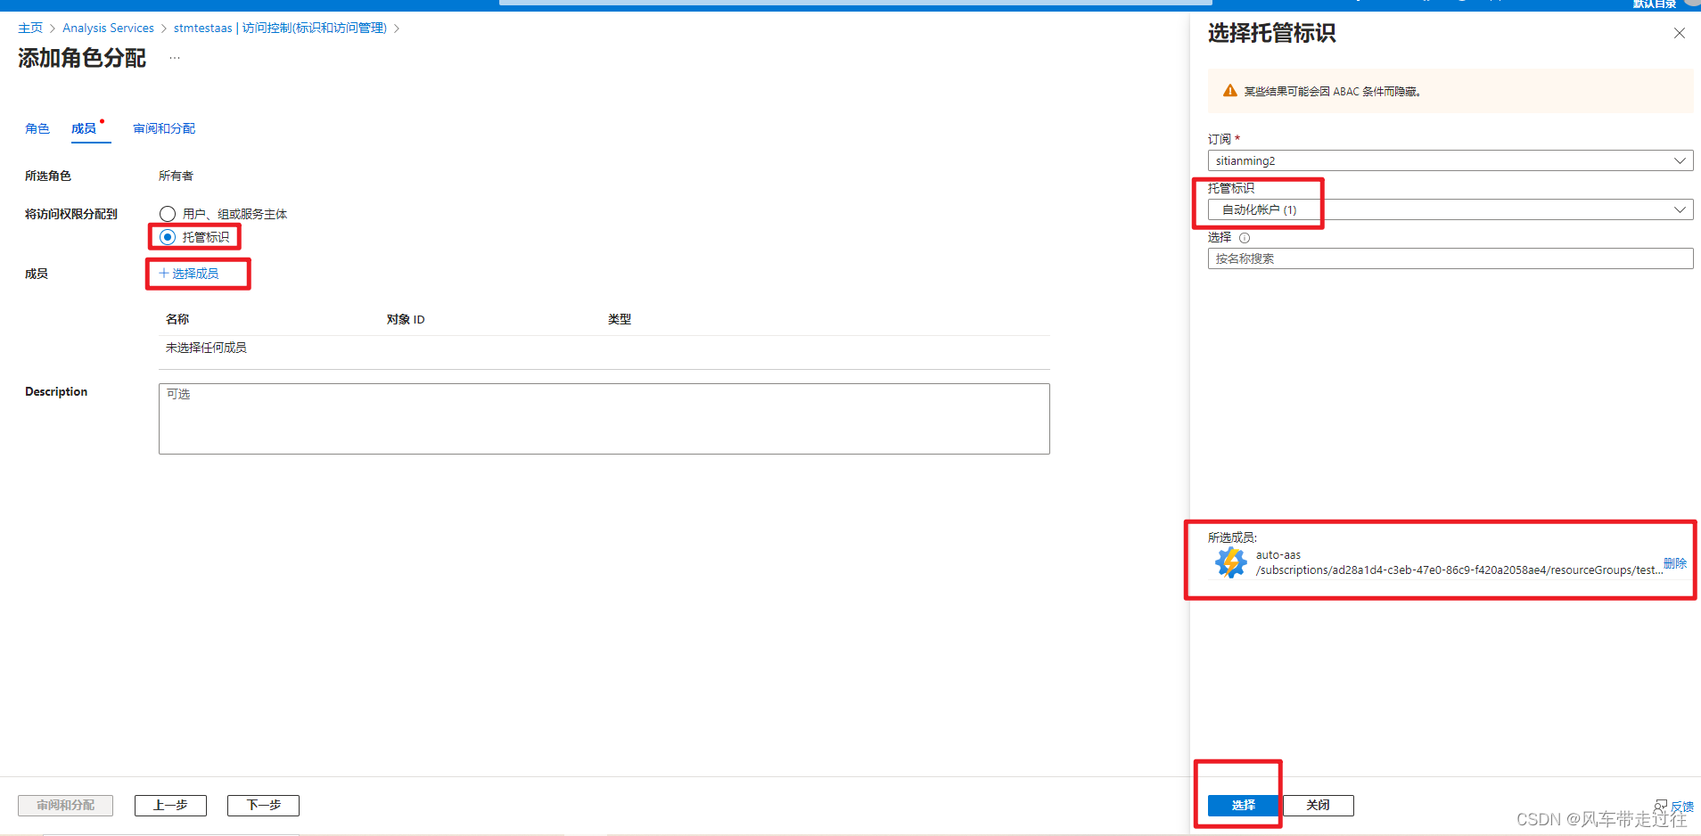Select the 托管标识 radio button
This screenshot has height=836, width=1701.
point(168,237)
